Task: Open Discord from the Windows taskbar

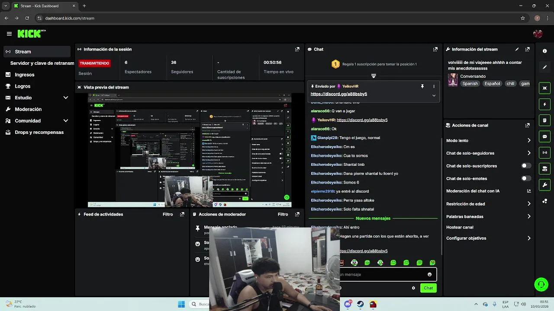Action: [x=348, y=304]
